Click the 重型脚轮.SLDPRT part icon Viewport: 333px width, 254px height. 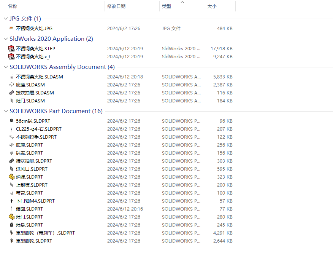(11, 241)
